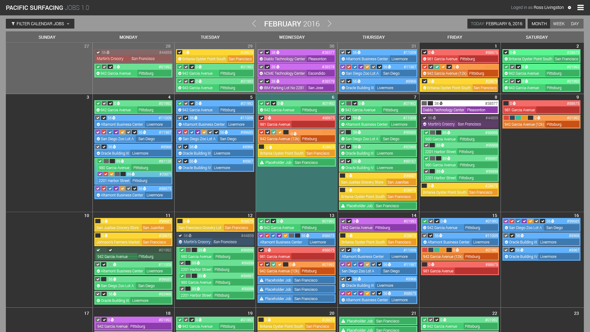Expand the Filter Calendar Jobs dropdown
The image size is (590, 332).
[40, 24]
